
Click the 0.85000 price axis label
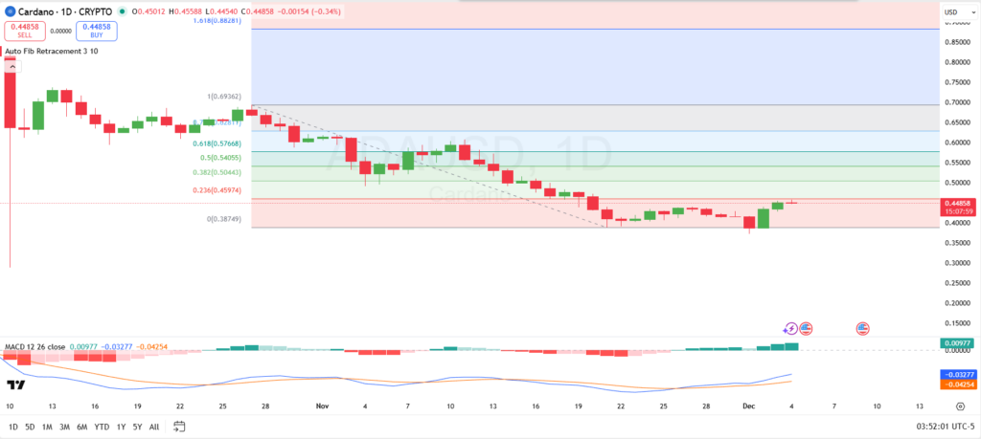click(958, 42)
